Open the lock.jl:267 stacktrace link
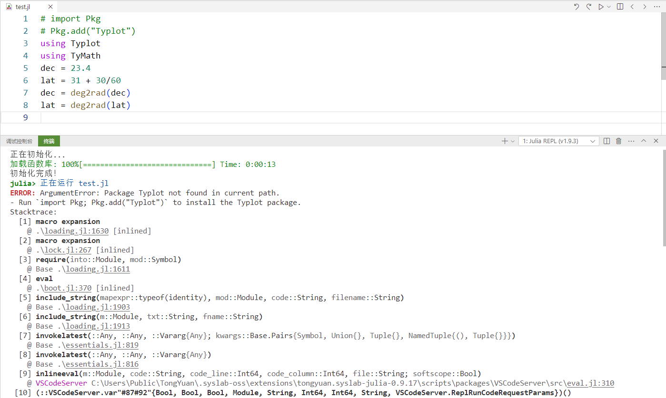Screen dimensions: 666x398 click(x=68, y=250)
